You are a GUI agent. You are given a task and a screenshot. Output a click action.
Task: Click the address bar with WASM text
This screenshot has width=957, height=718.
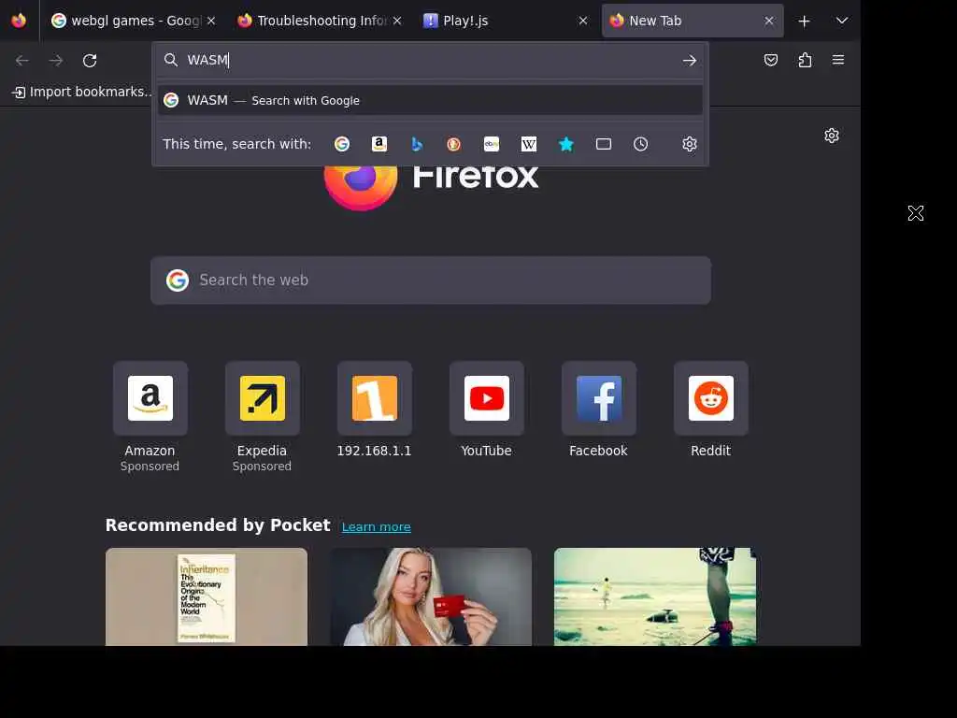(430, 60)
